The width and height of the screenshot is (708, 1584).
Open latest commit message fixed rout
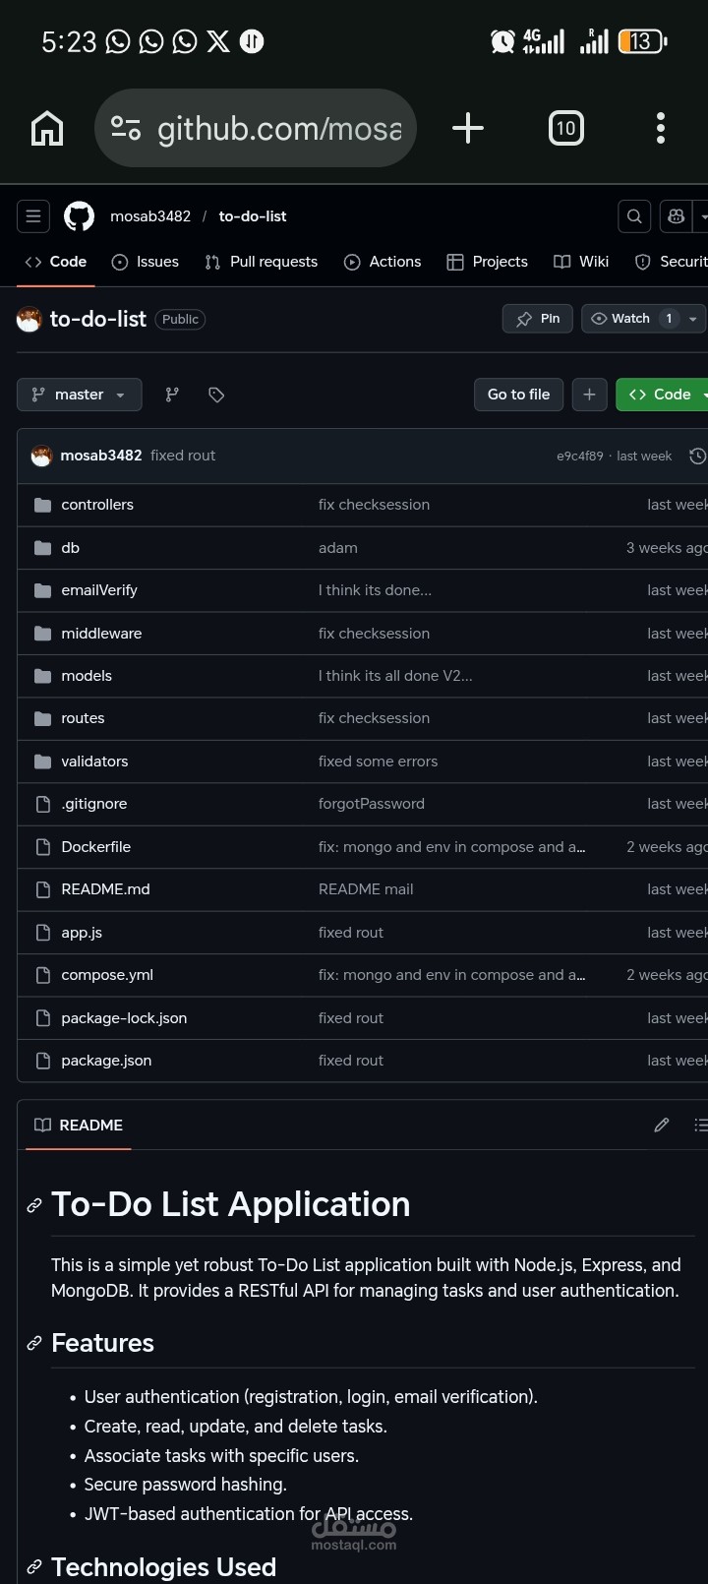[x=183, y=456]
